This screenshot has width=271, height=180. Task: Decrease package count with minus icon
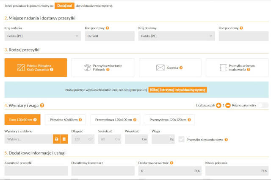pyautogui.click(x=228, y=105)
